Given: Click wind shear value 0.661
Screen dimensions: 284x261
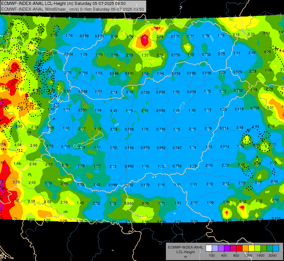Looking at the screenshot, I should point(129,74).
